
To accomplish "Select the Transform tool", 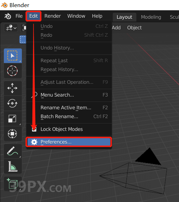I will pyautogui.click(x=13, y=134).
